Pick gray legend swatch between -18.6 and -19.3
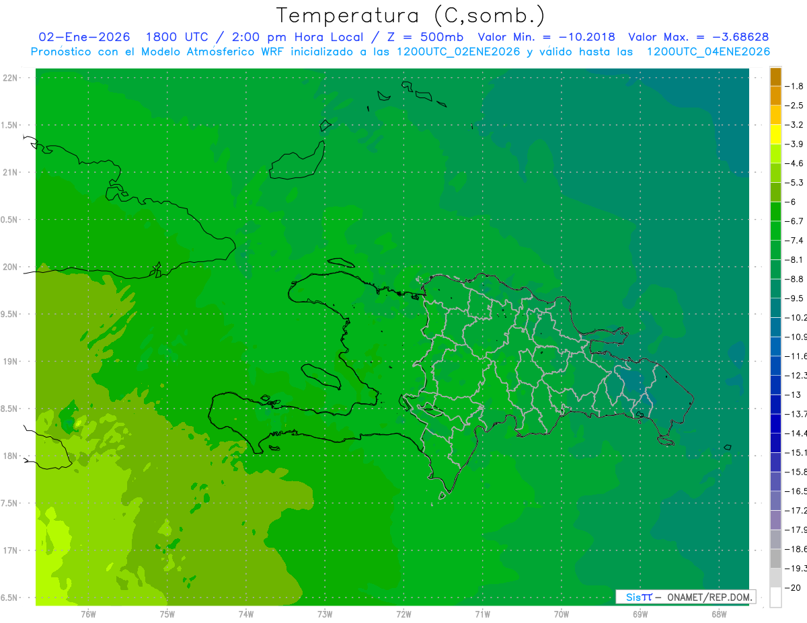This screenshot has height=623, width=807. pos(775,558)
